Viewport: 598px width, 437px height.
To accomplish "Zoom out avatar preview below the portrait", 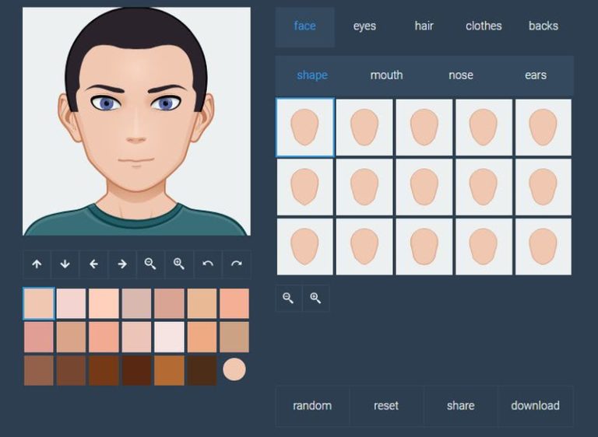I will [150, 264].
